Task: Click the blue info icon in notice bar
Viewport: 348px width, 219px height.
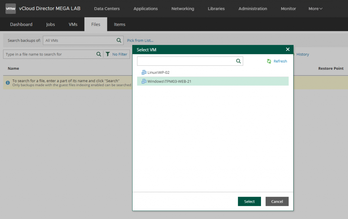Action: (x=8, y=83)
